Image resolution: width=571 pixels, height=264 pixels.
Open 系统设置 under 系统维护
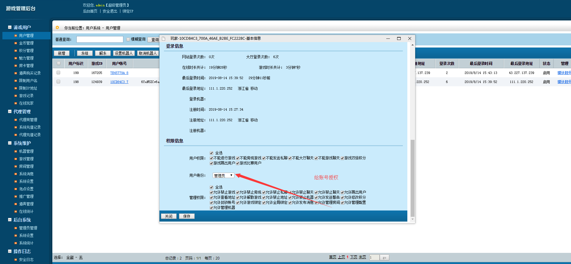click(26, 181)
